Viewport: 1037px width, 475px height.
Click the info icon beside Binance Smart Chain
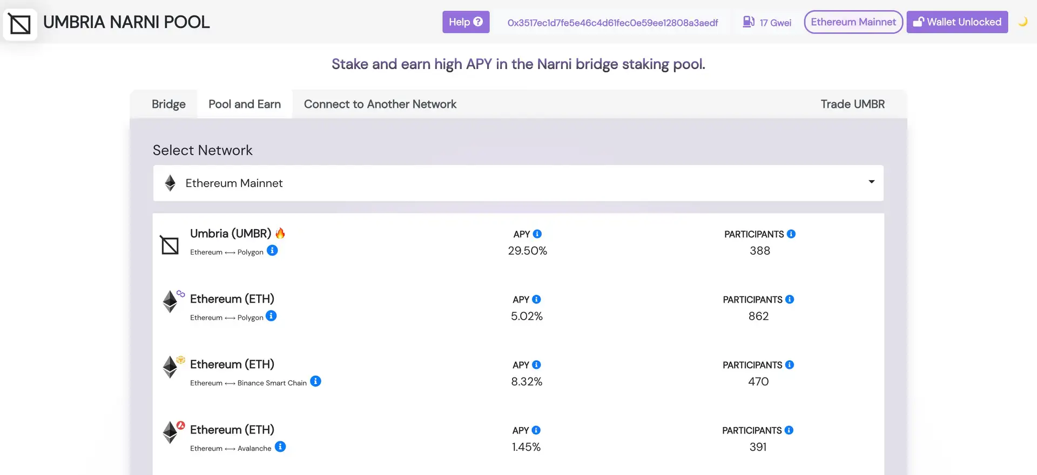coord(315,382)
